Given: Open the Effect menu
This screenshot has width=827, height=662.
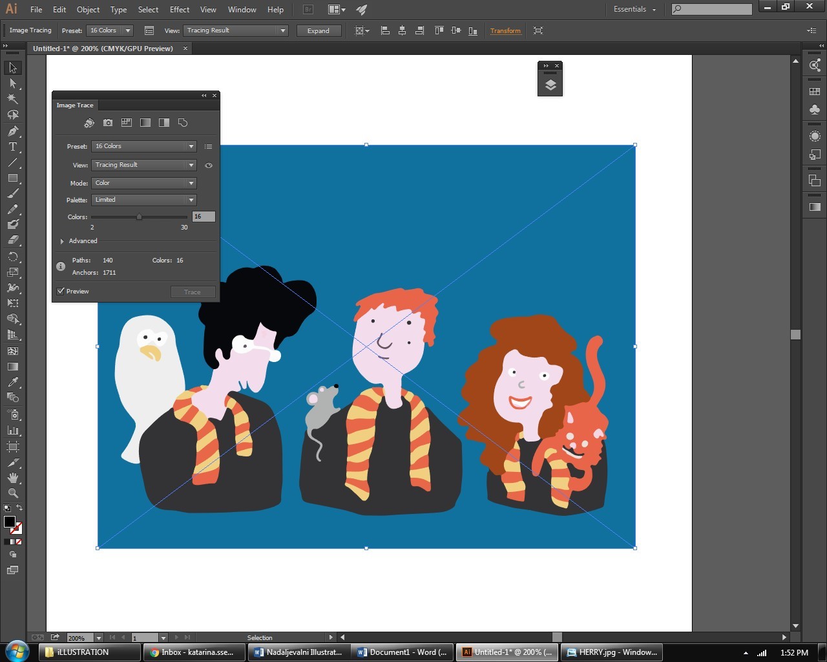Looking at the screenshot, I should 180,10.
